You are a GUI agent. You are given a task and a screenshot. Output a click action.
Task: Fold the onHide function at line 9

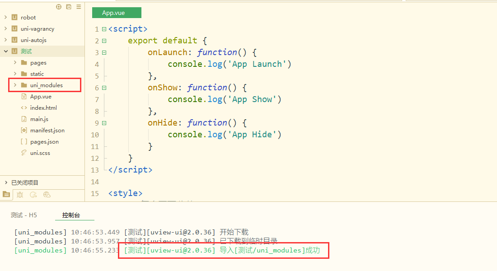pyautogui.click(x=104, y=123)
